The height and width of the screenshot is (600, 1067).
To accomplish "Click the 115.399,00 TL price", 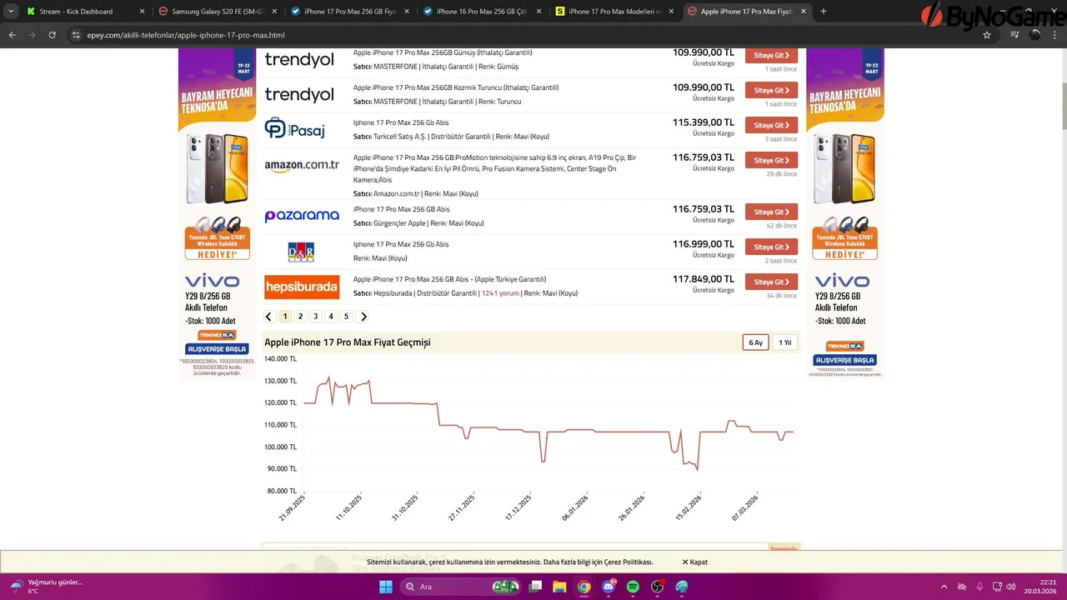I will 704,122.
